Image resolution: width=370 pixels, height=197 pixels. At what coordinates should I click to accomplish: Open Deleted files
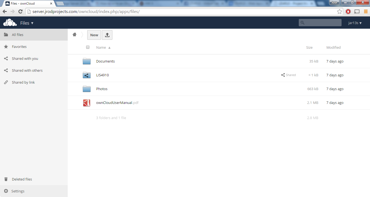pos(34,179)
